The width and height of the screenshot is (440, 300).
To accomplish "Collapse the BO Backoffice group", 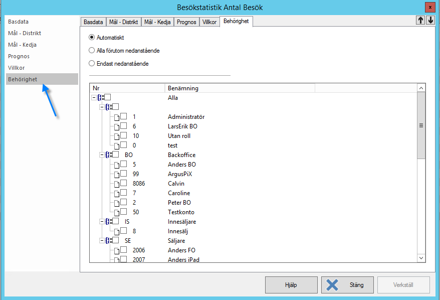I will click(102, 155).
